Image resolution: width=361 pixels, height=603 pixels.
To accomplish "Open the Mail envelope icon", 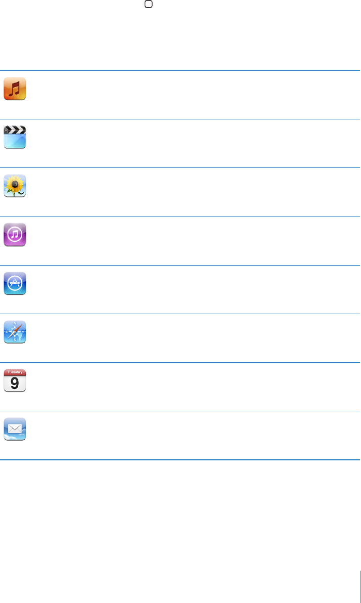I will coord(15,429).
